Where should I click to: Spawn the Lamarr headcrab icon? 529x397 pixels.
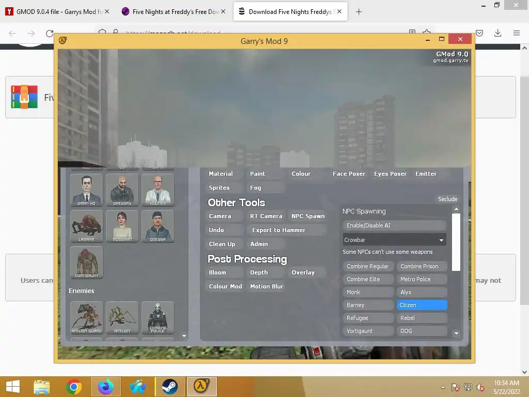(x=86, y=226)
